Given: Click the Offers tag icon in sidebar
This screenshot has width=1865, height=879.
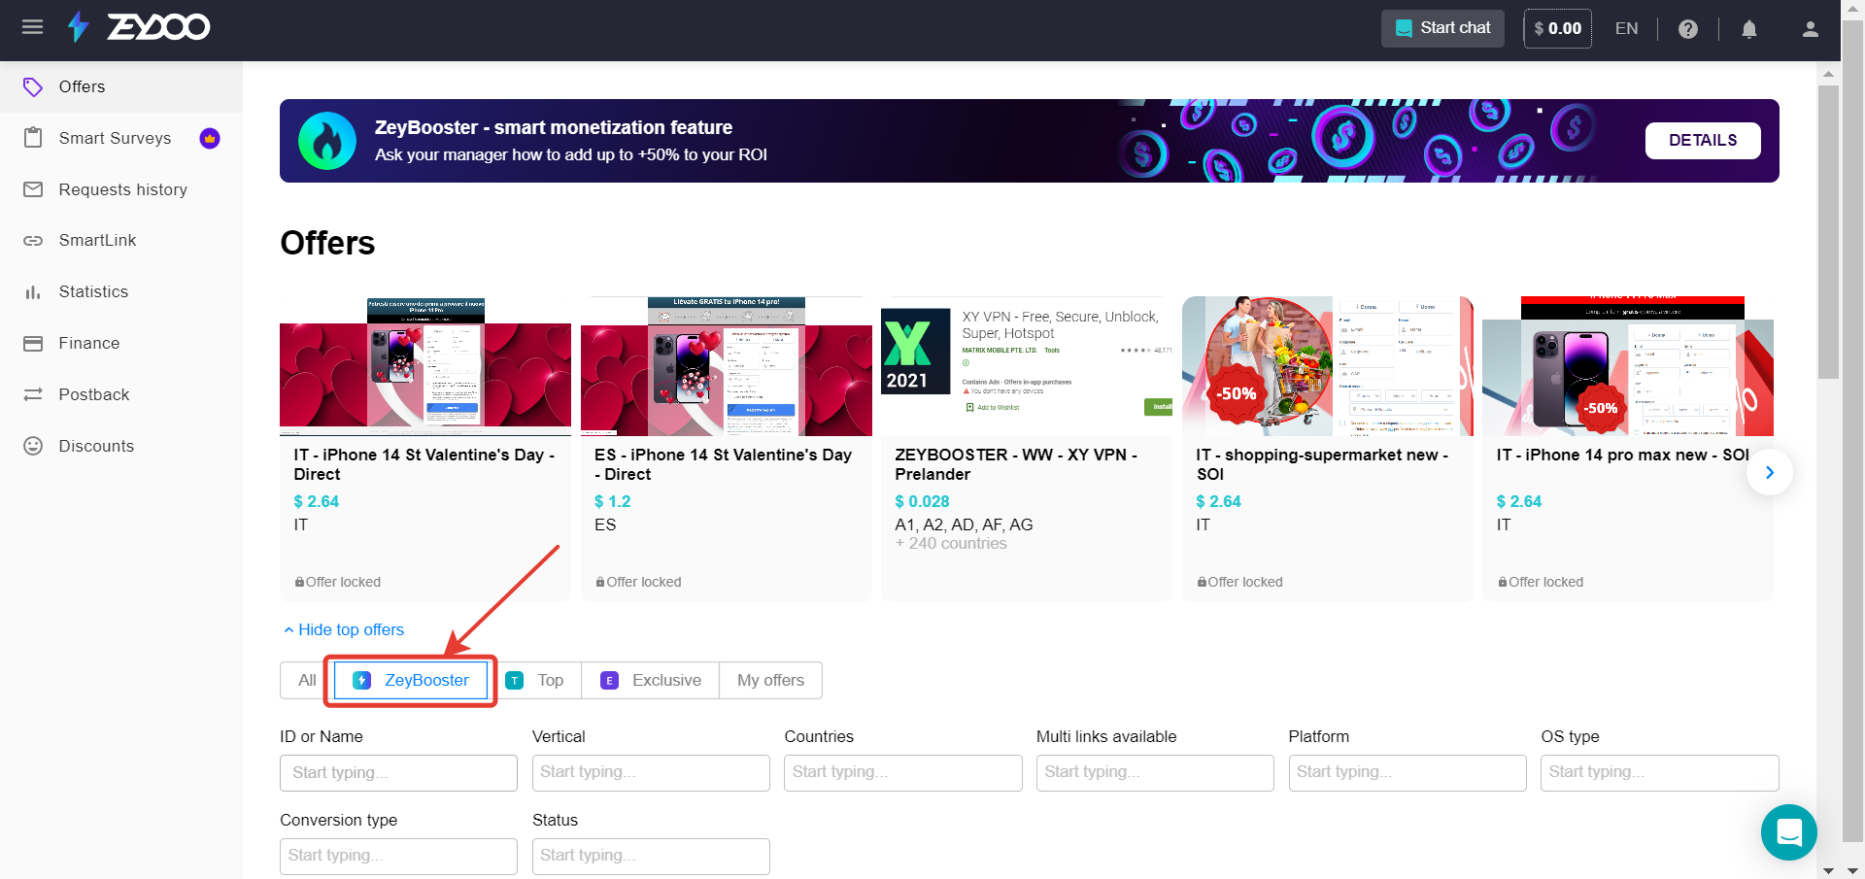Looking at the screenshot, I should click(33, 86).
